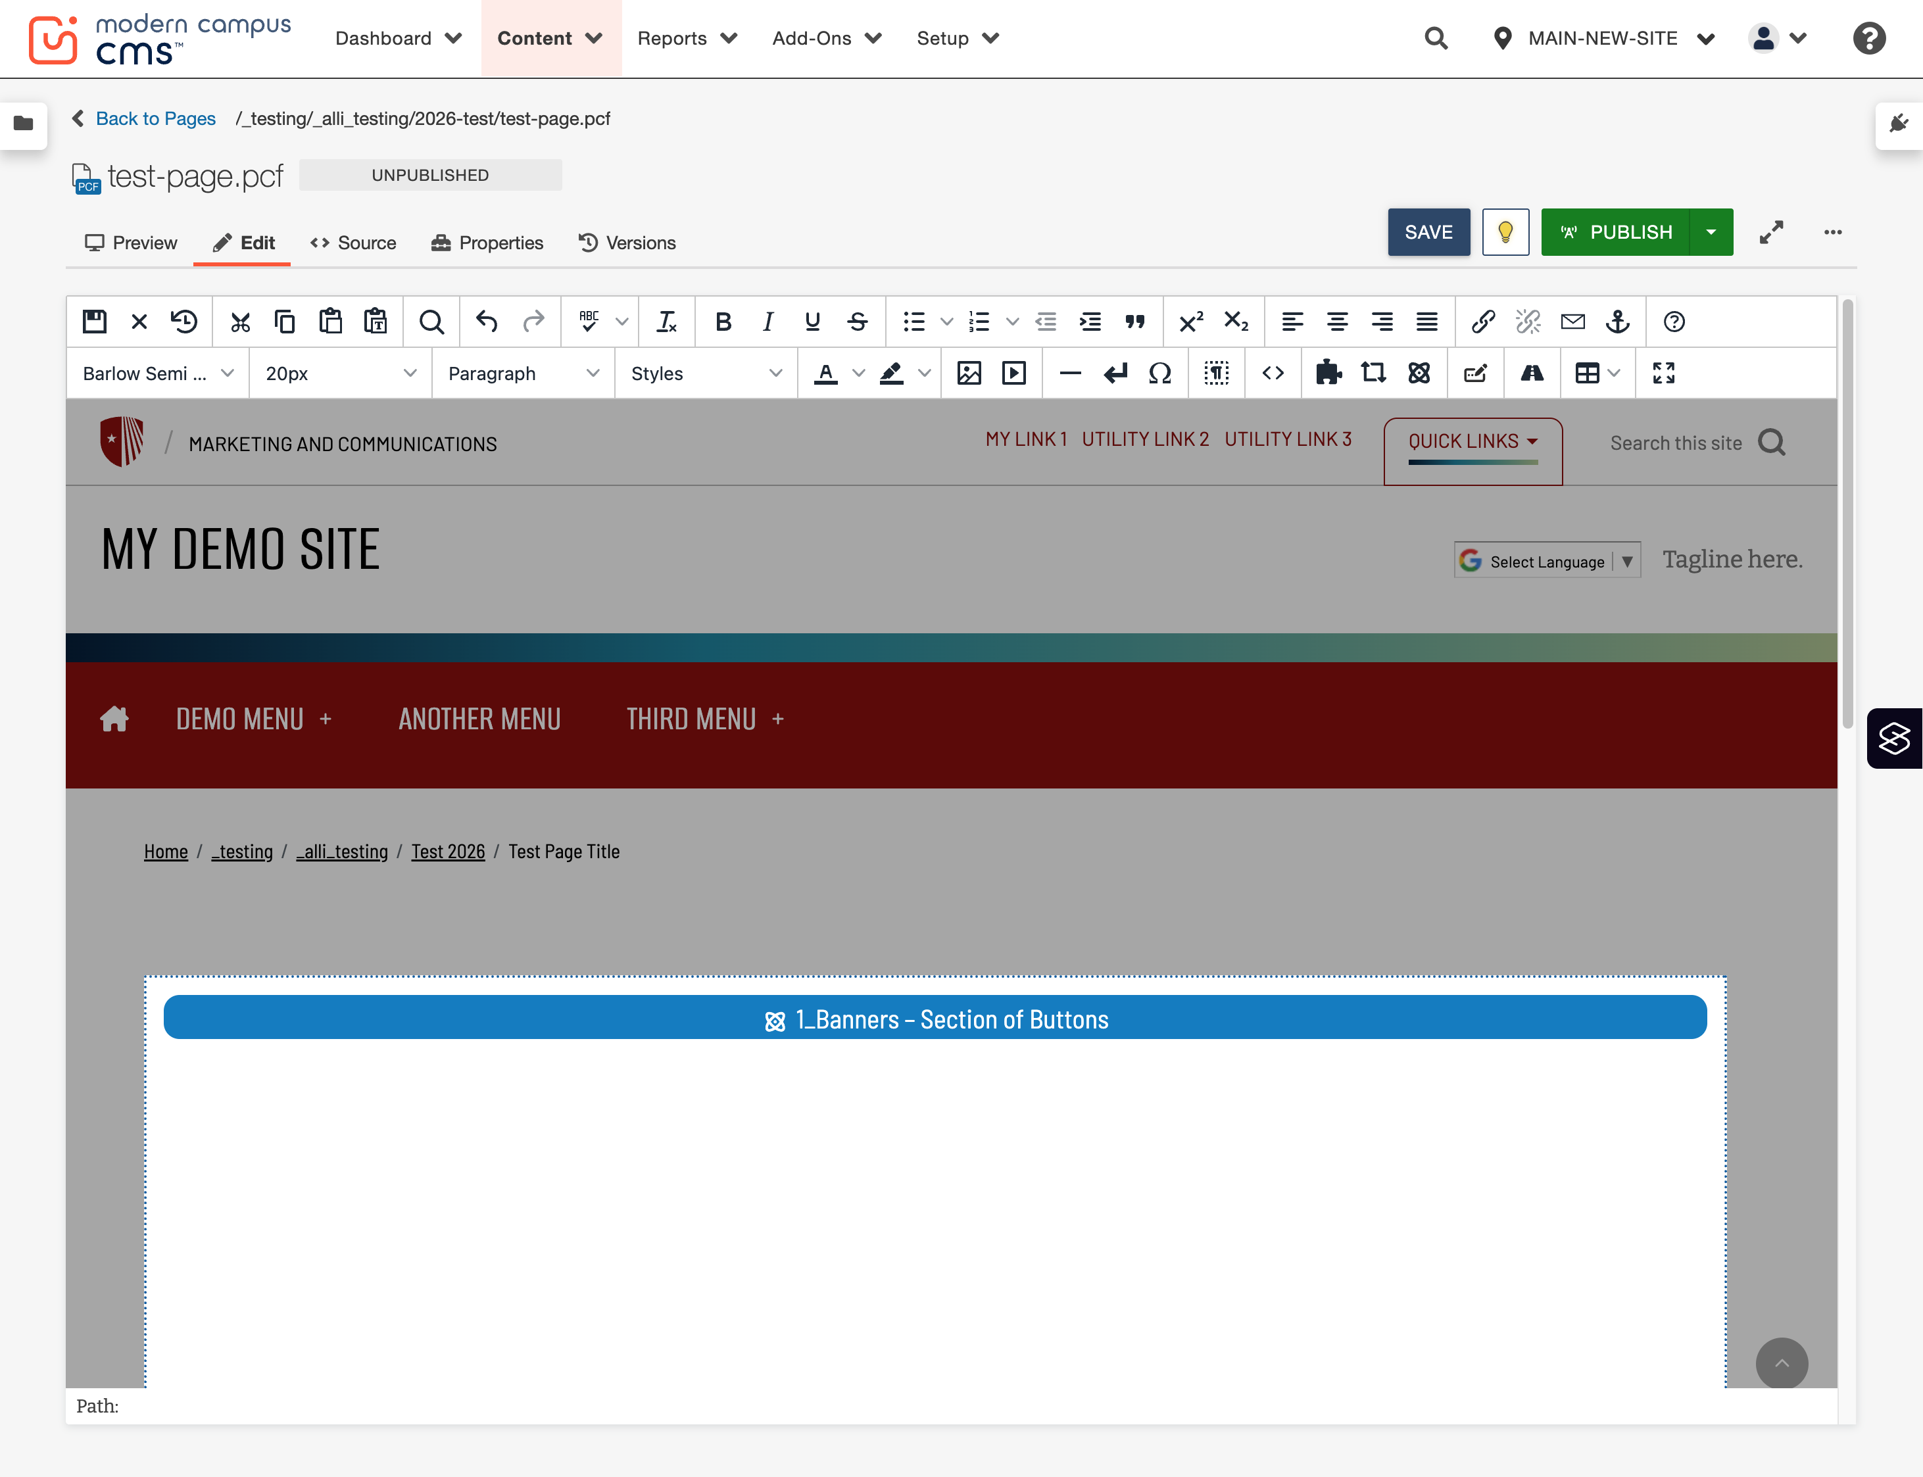Click the green PUBLISH button
Viewport: 1923px width, 1477px height.
[1615, 232]
